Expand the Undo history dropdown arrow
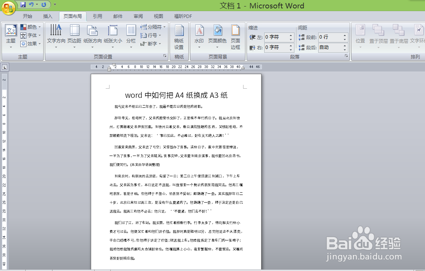Image resolution: width=425 pixels, height=271 pixels. click(37, 5)
